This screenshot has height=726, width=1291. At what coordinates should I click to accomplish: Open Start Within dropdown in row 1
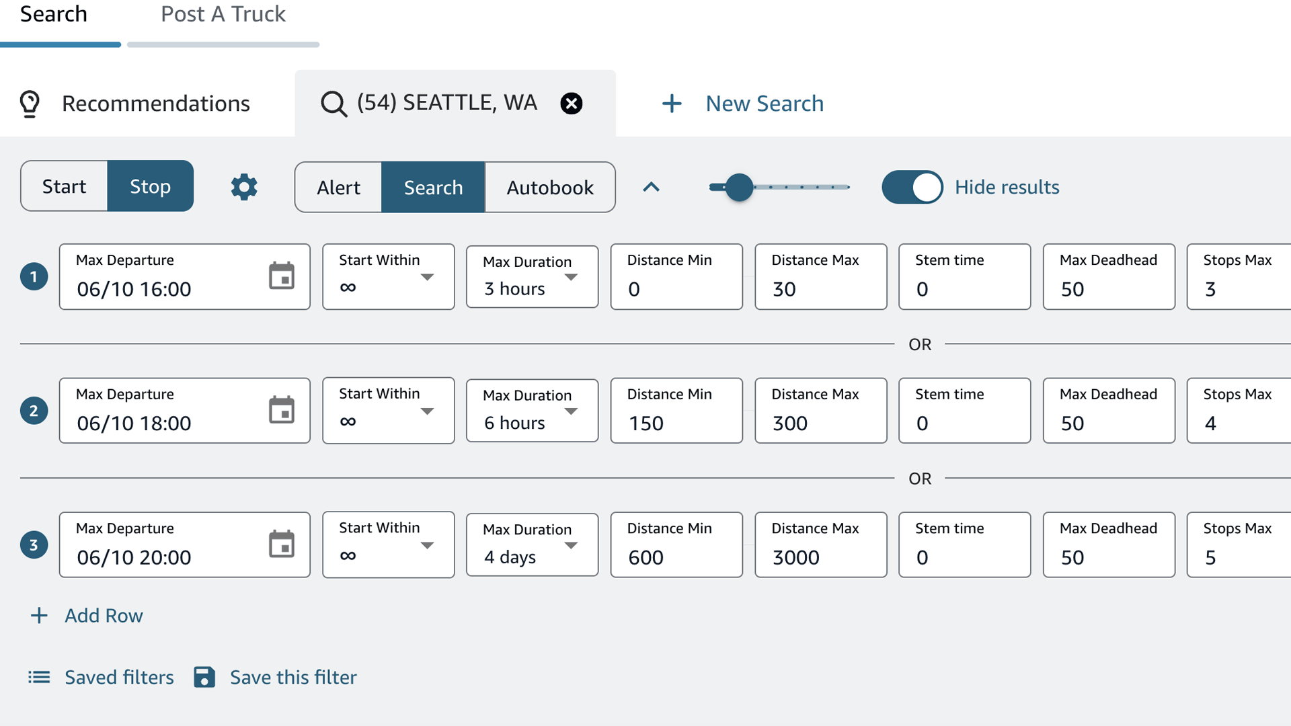tap(388, 276)
